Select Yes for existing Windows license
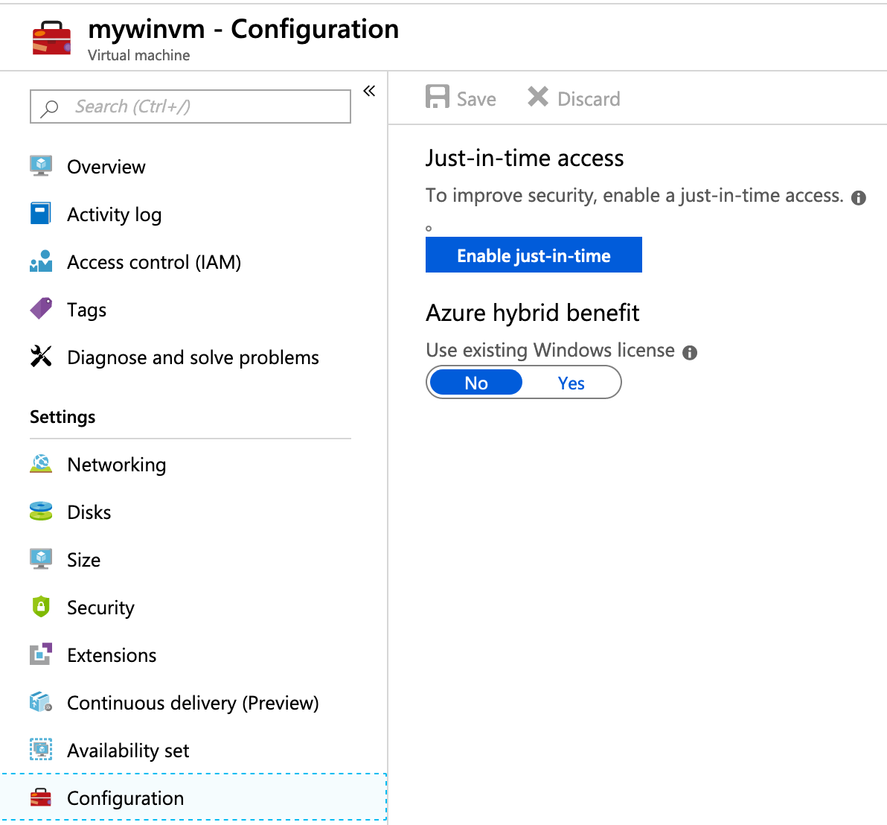Viewport: 887px width, 825px height. pyautogui.click(x=571, y=383)
